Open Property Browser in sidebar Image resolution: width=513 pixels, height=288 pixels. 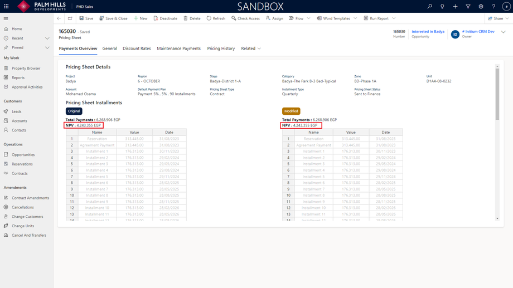point(26,69)
